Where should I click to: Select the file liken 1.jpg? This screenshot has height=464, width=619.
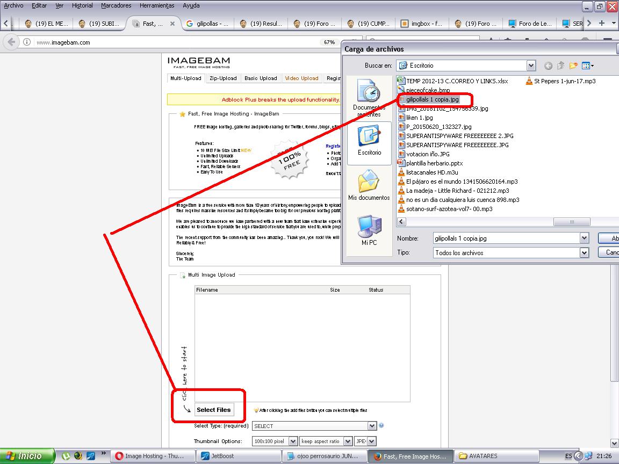pyautogui.click(x=415, y=118)
